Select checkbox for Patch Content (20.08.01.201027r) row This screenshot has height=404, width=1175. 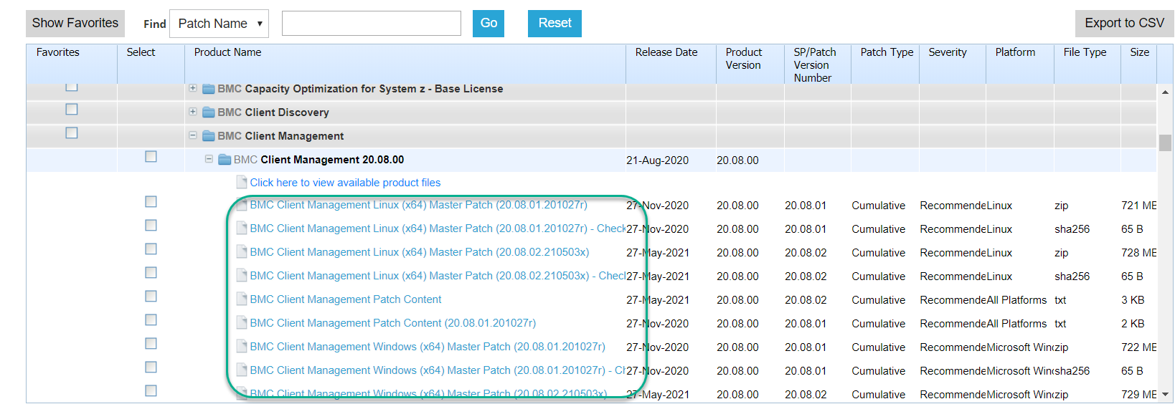point(151,320)
